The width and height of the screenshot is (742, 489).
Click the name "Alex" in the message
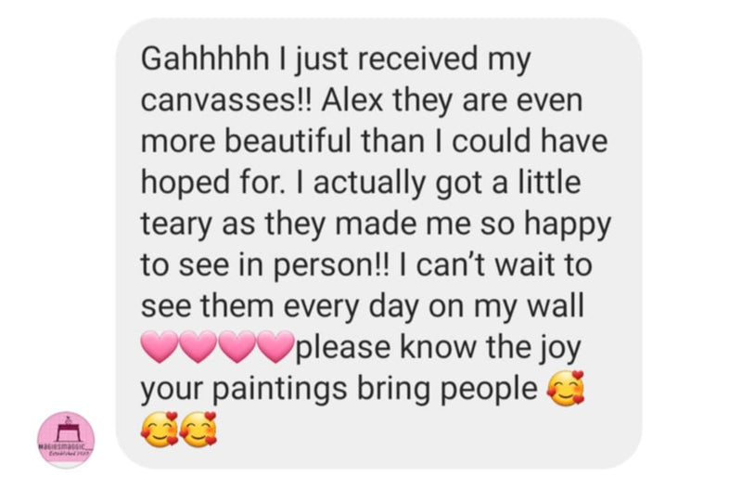[x=352, y=100]
